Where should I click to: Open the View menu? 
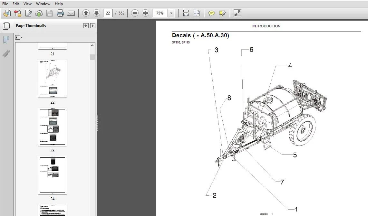[27, 4]
